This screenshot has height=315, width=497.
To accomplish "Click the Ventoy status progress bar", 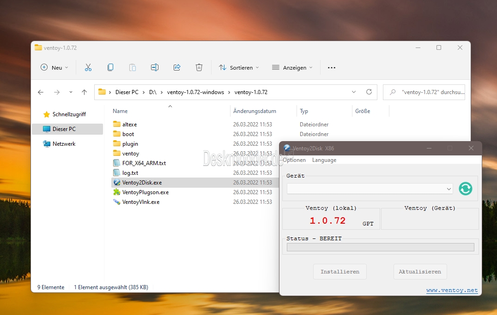I will click(380, 247).
